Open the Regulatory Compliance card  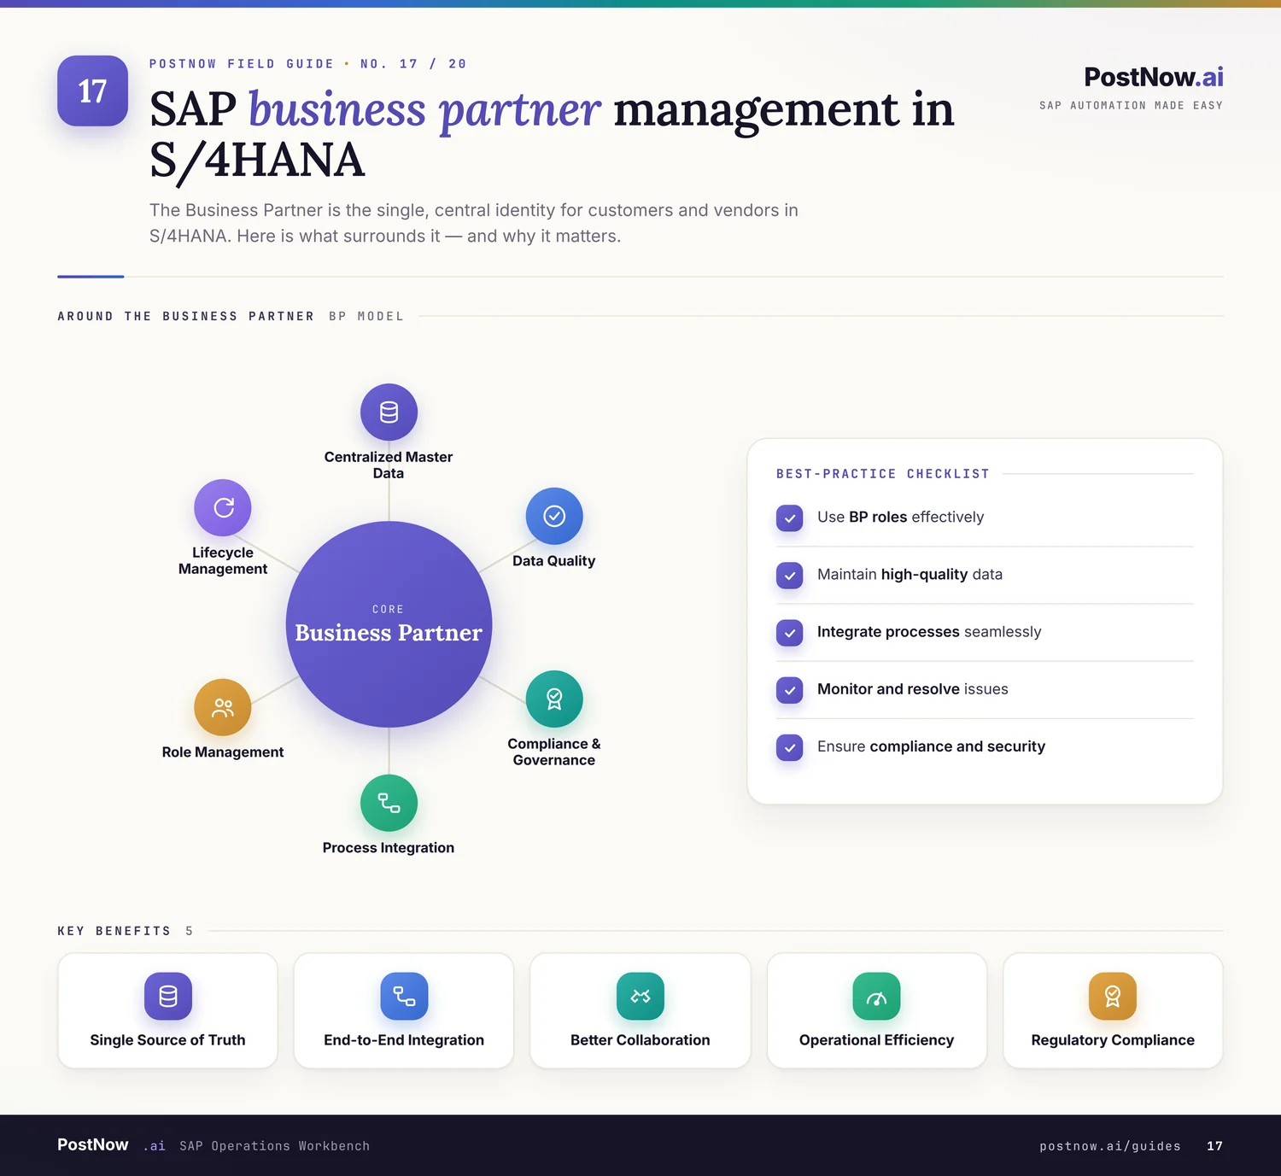(1113, 1010)
